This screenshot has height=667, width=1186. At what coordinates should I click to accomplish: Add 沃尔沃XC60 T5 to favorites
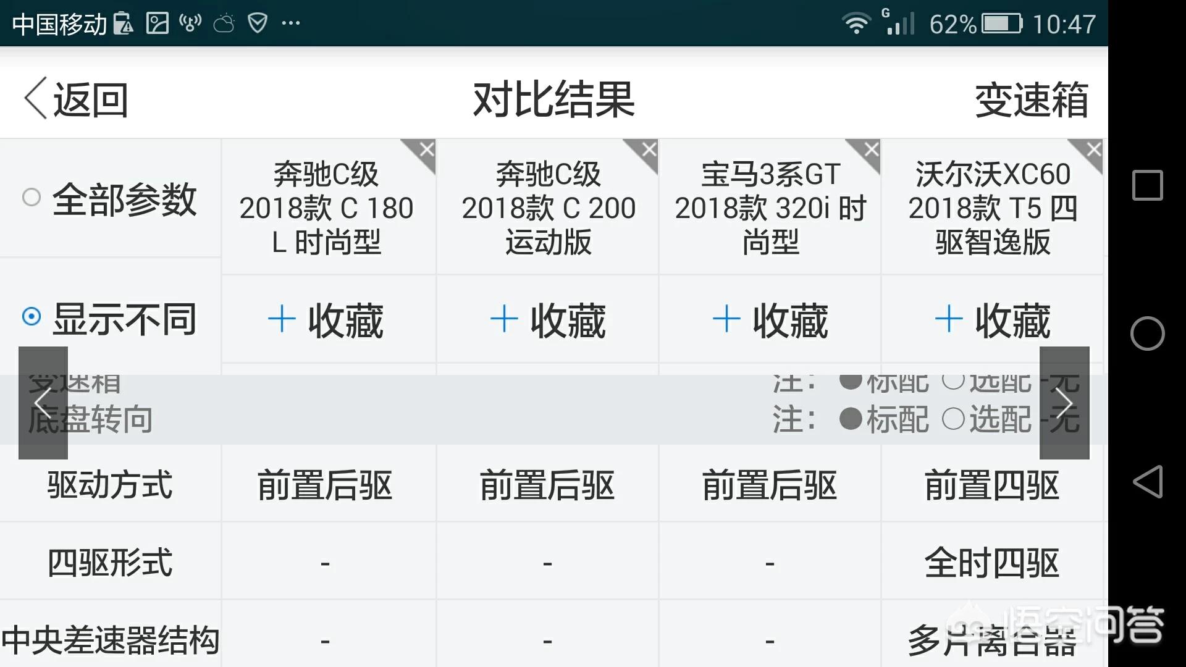pos(993,320)
